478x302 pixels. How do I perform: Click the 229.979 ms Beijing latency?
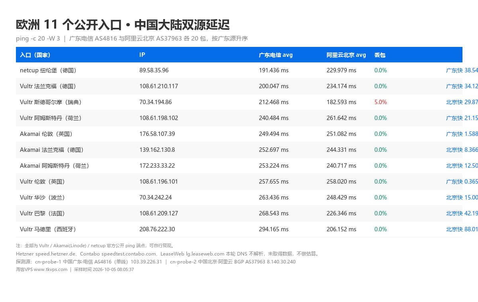(x=341, y=70)
